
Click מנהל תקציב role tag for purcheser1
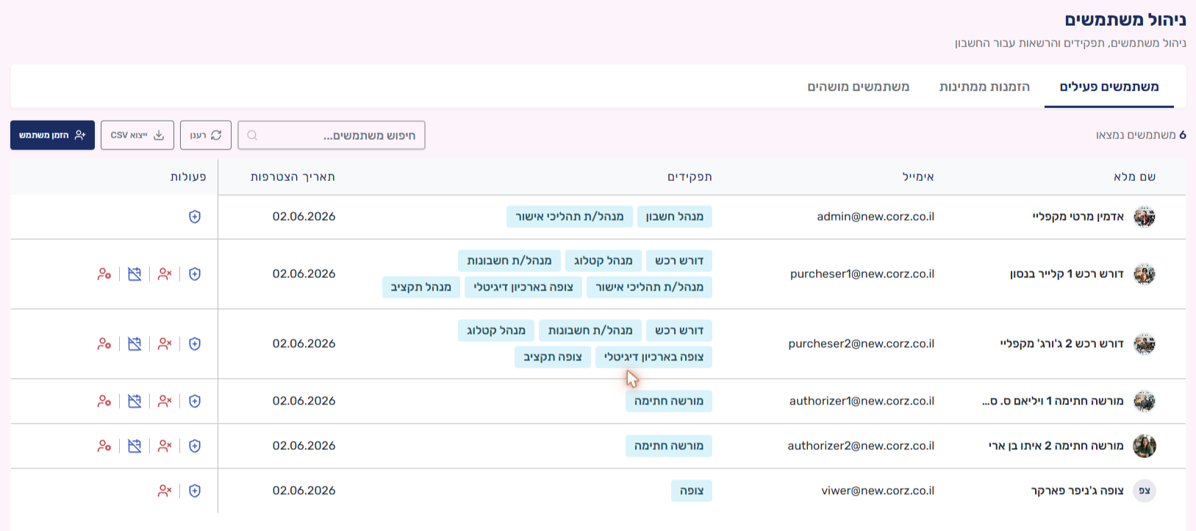click(x=421, y=288)
